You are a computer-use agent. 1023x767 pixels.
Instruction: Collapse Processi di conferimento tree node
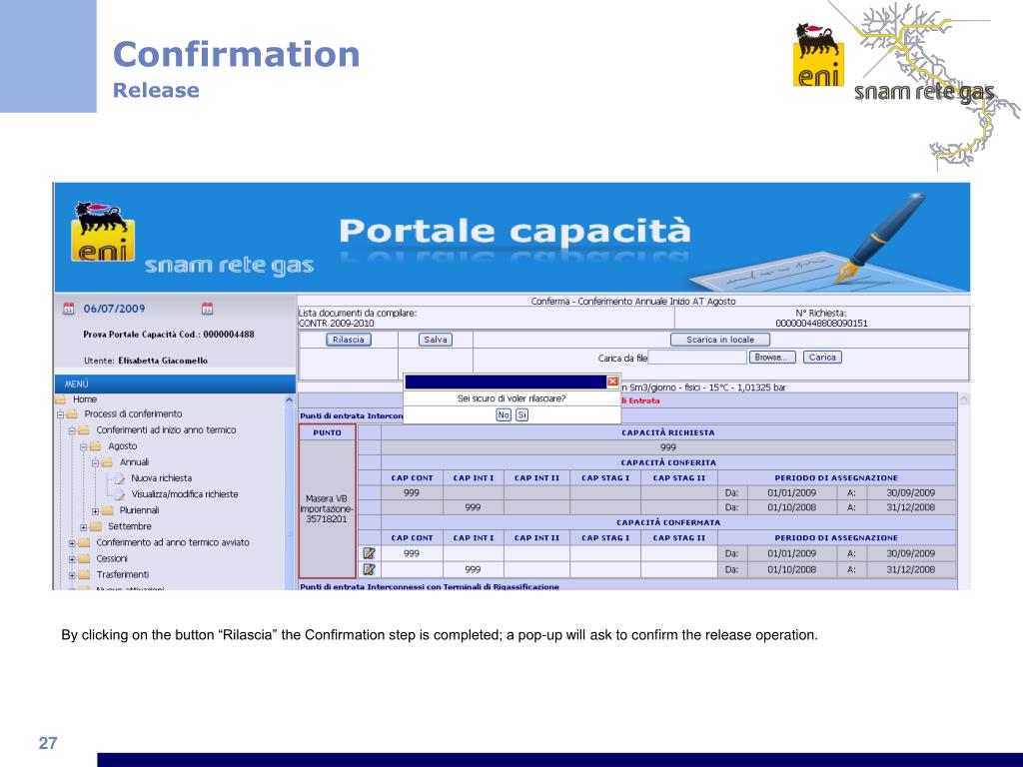click(x=60, y=414)
